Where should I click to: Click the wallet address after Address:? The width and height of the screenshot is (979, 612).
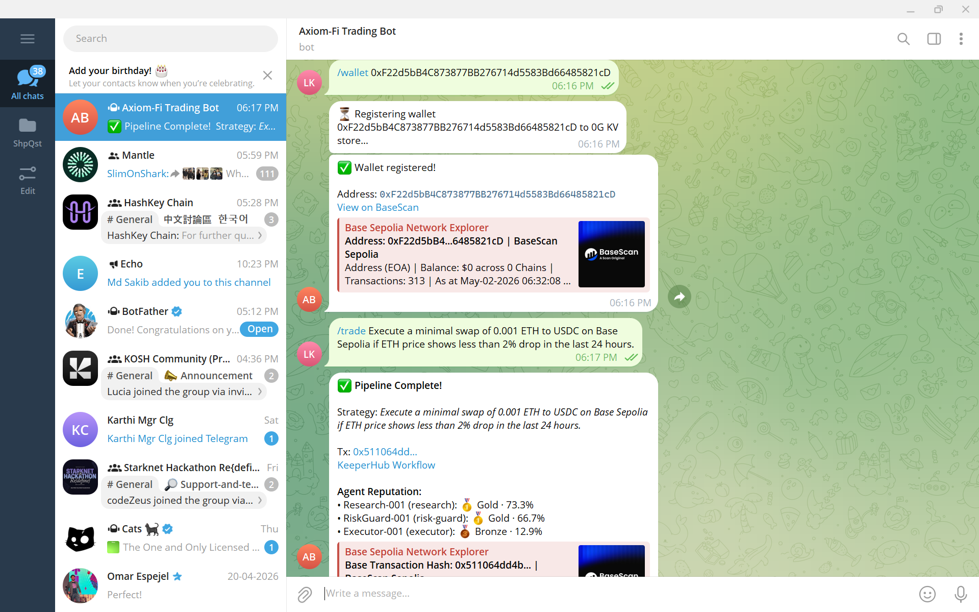tap(497, 194)
